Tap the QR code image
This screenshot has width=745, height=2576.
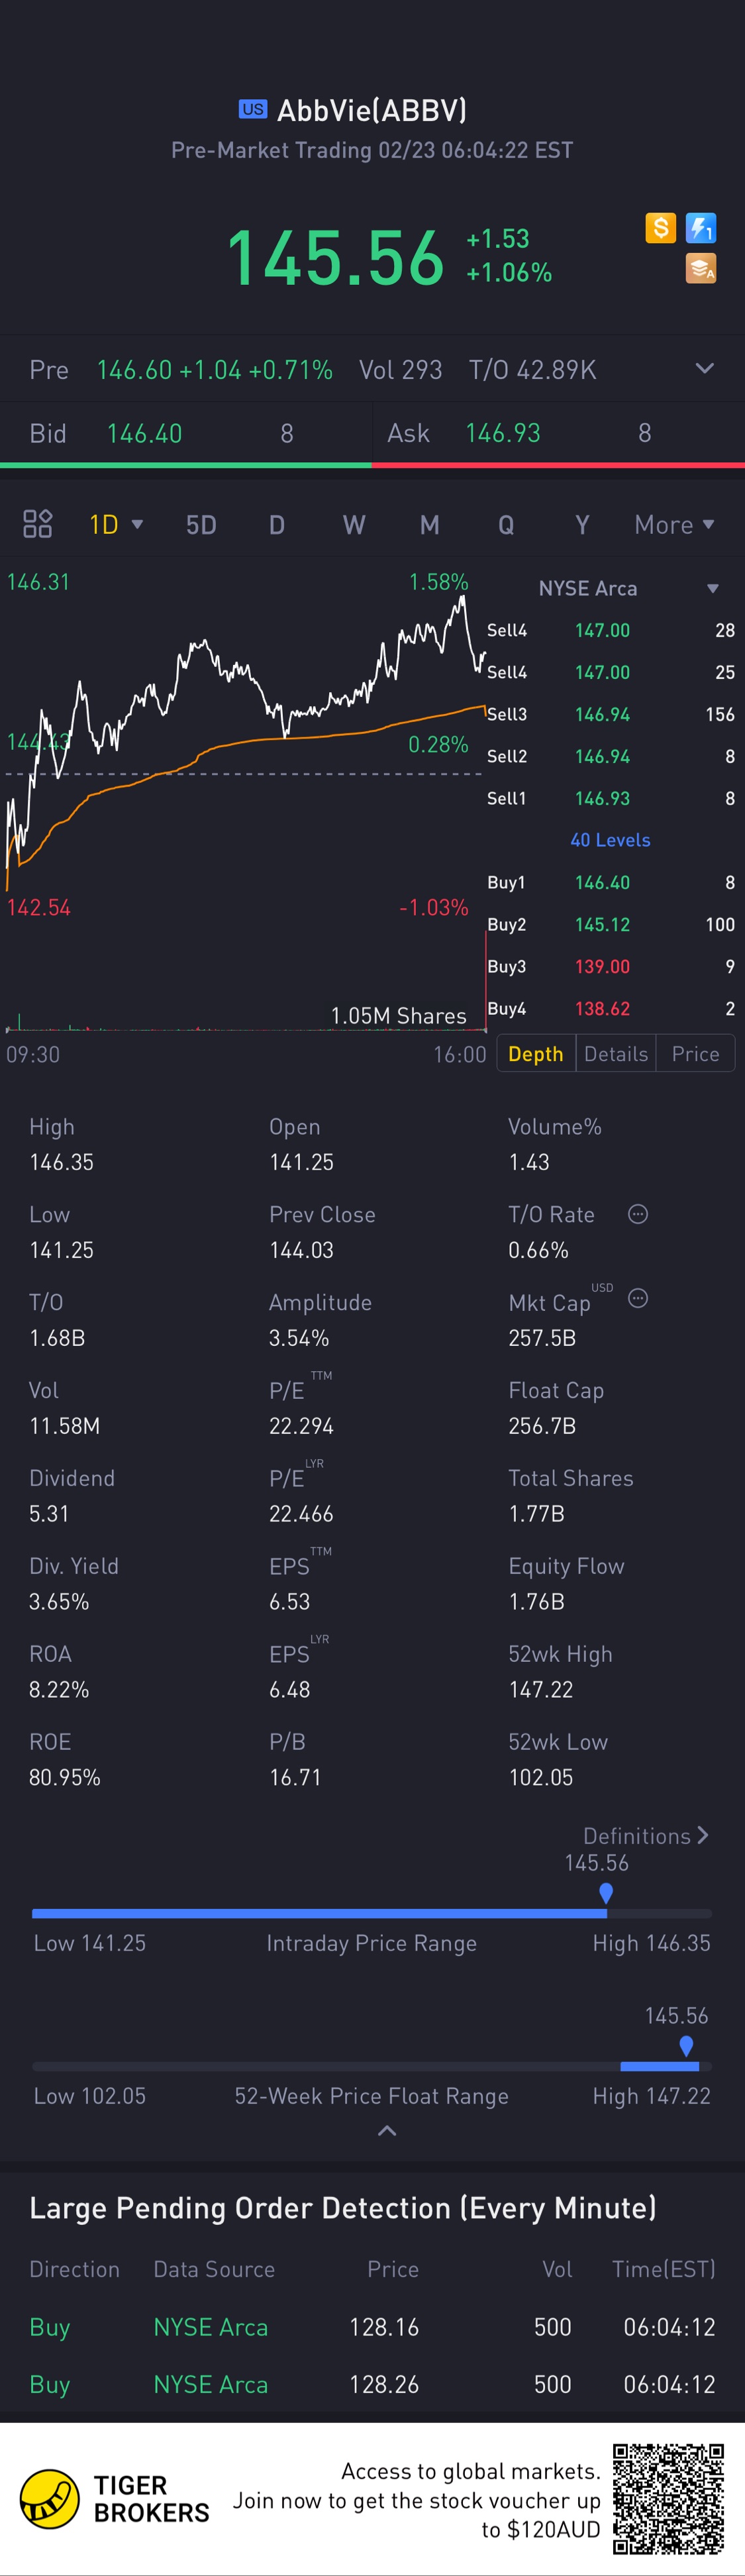pos(668,2498)
